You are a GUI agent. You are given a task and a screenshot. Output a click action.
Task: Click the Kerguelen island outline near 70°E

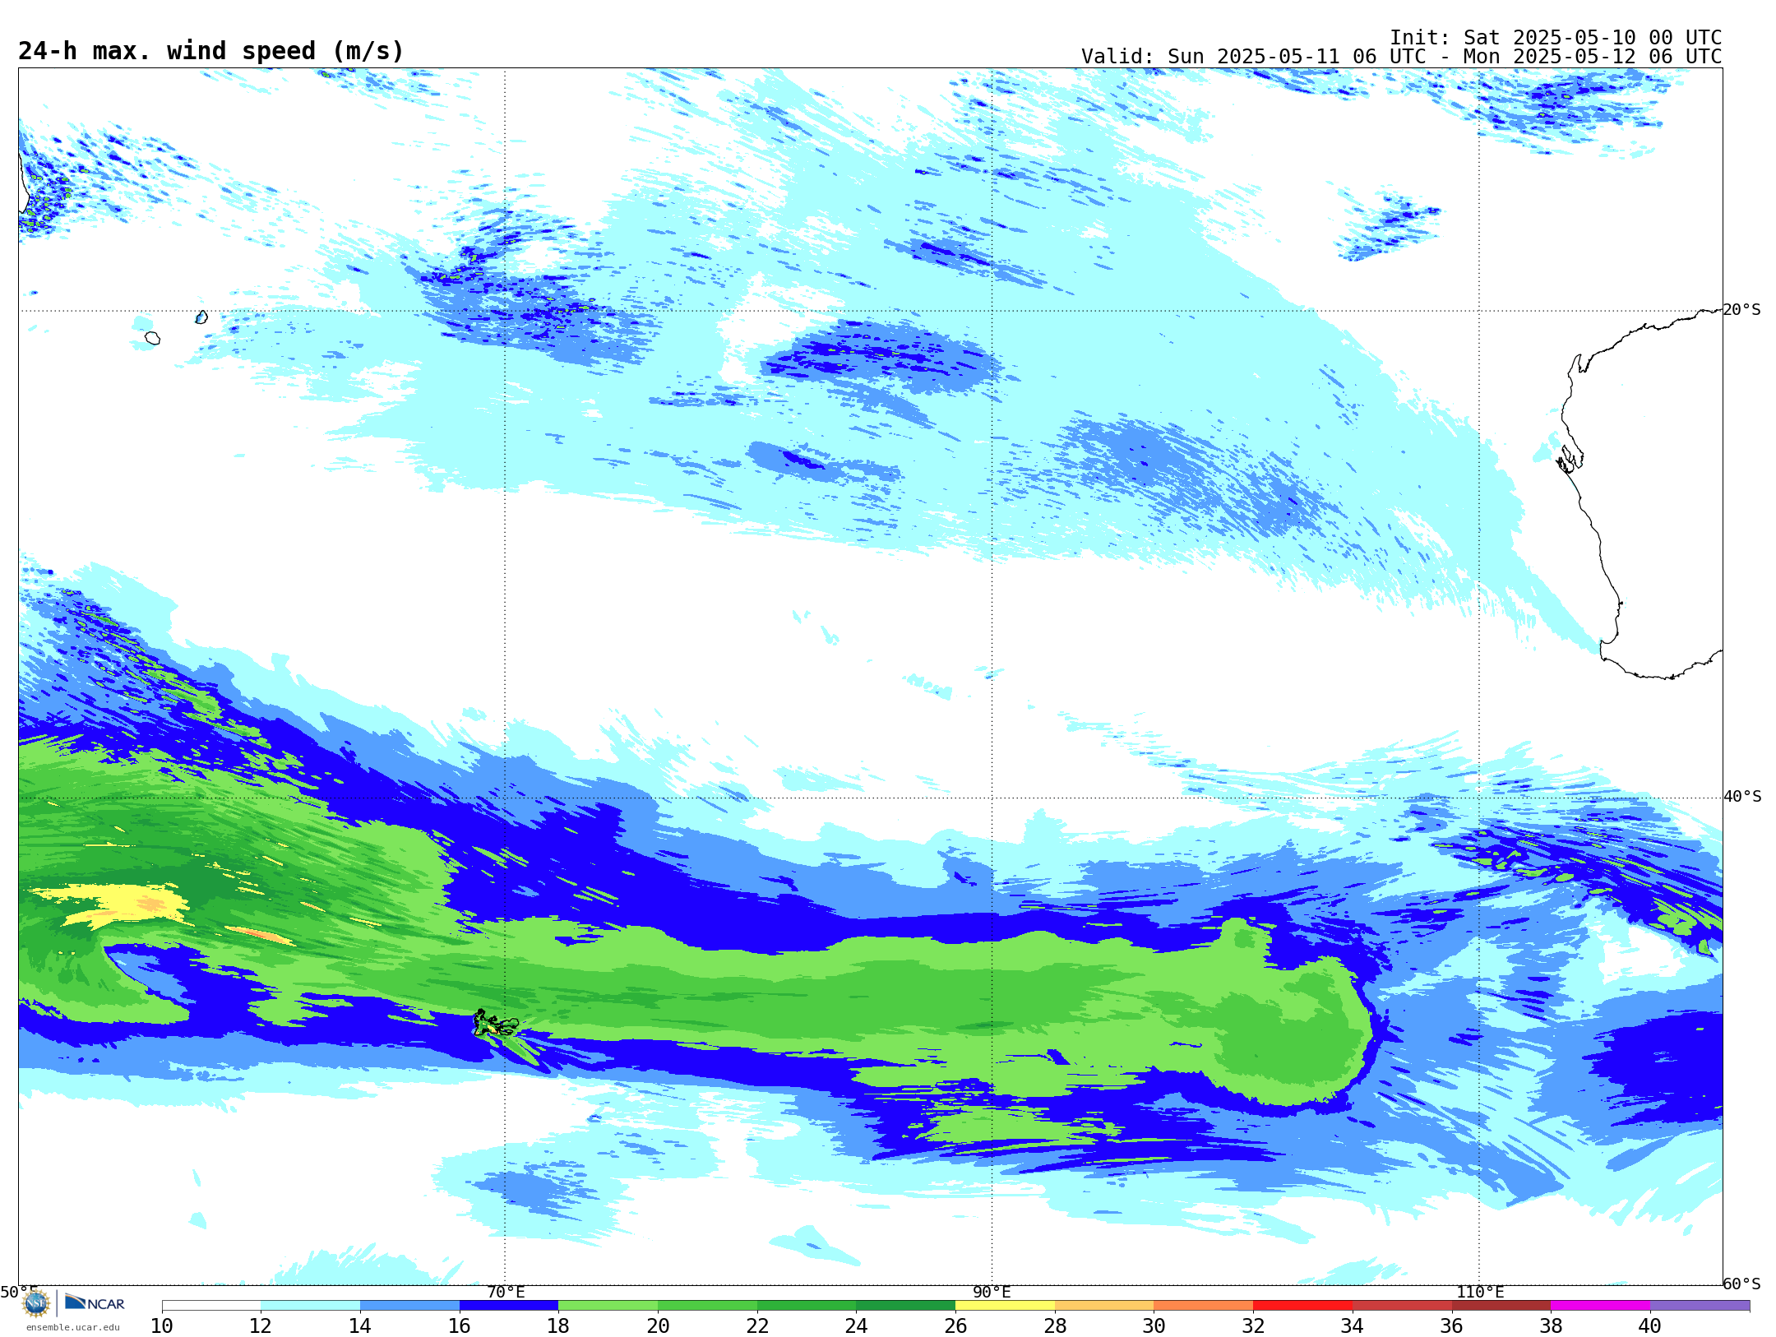click(495, 1024)
